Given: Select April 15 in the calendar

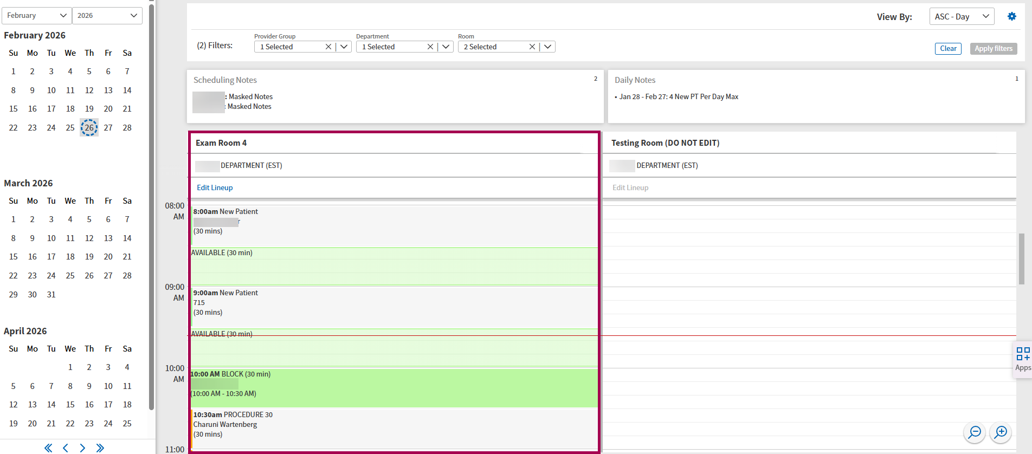Looking at the screenshot, I should (x=70, y=405).
